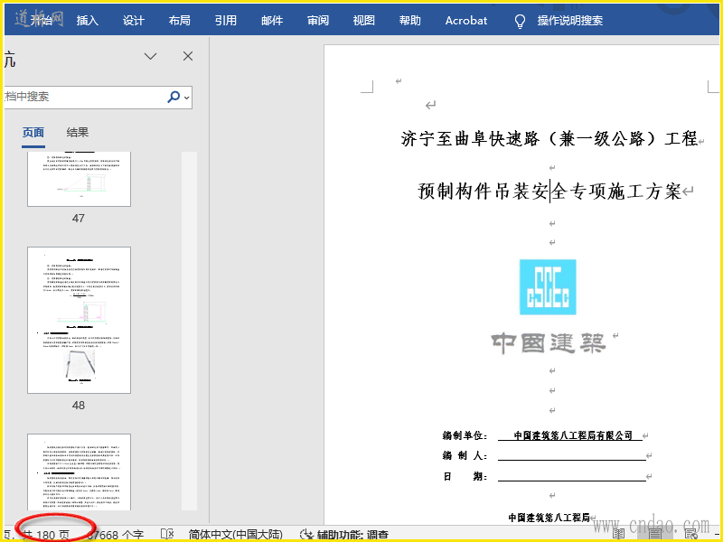This screenshot has width=723, height=542.
Task: Switch to web layout view icon
Action: [691, 535]
